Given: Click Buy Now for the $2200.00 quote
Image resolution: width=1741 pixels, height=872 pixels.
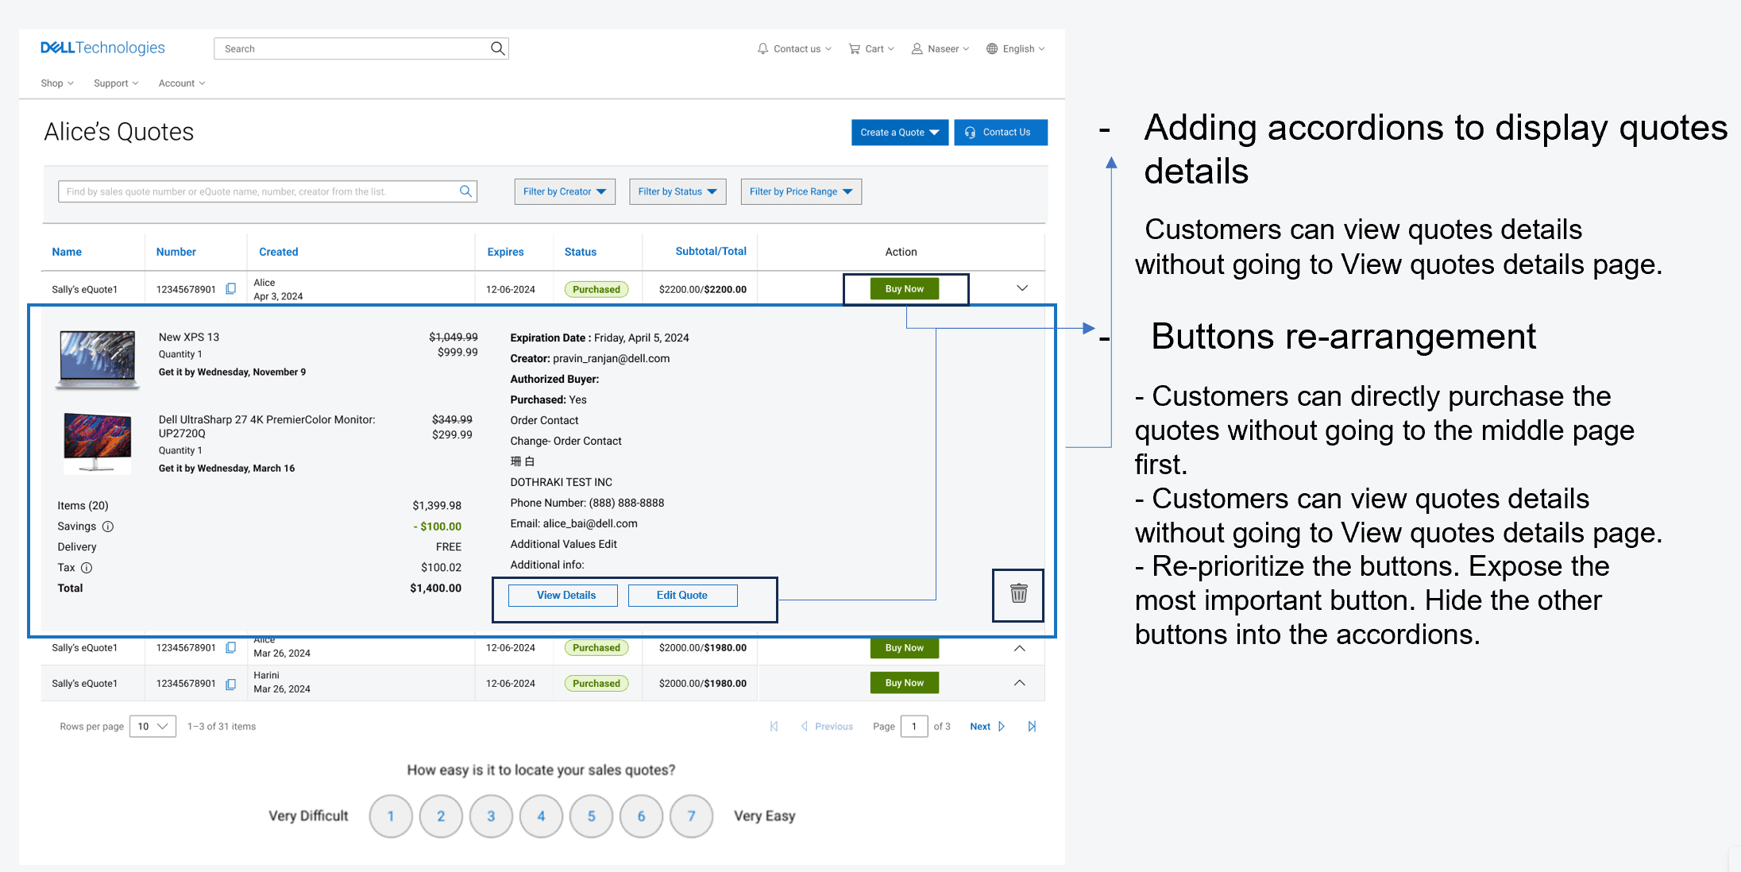Looking at the screenshot, I should click(x=905, y=289).
